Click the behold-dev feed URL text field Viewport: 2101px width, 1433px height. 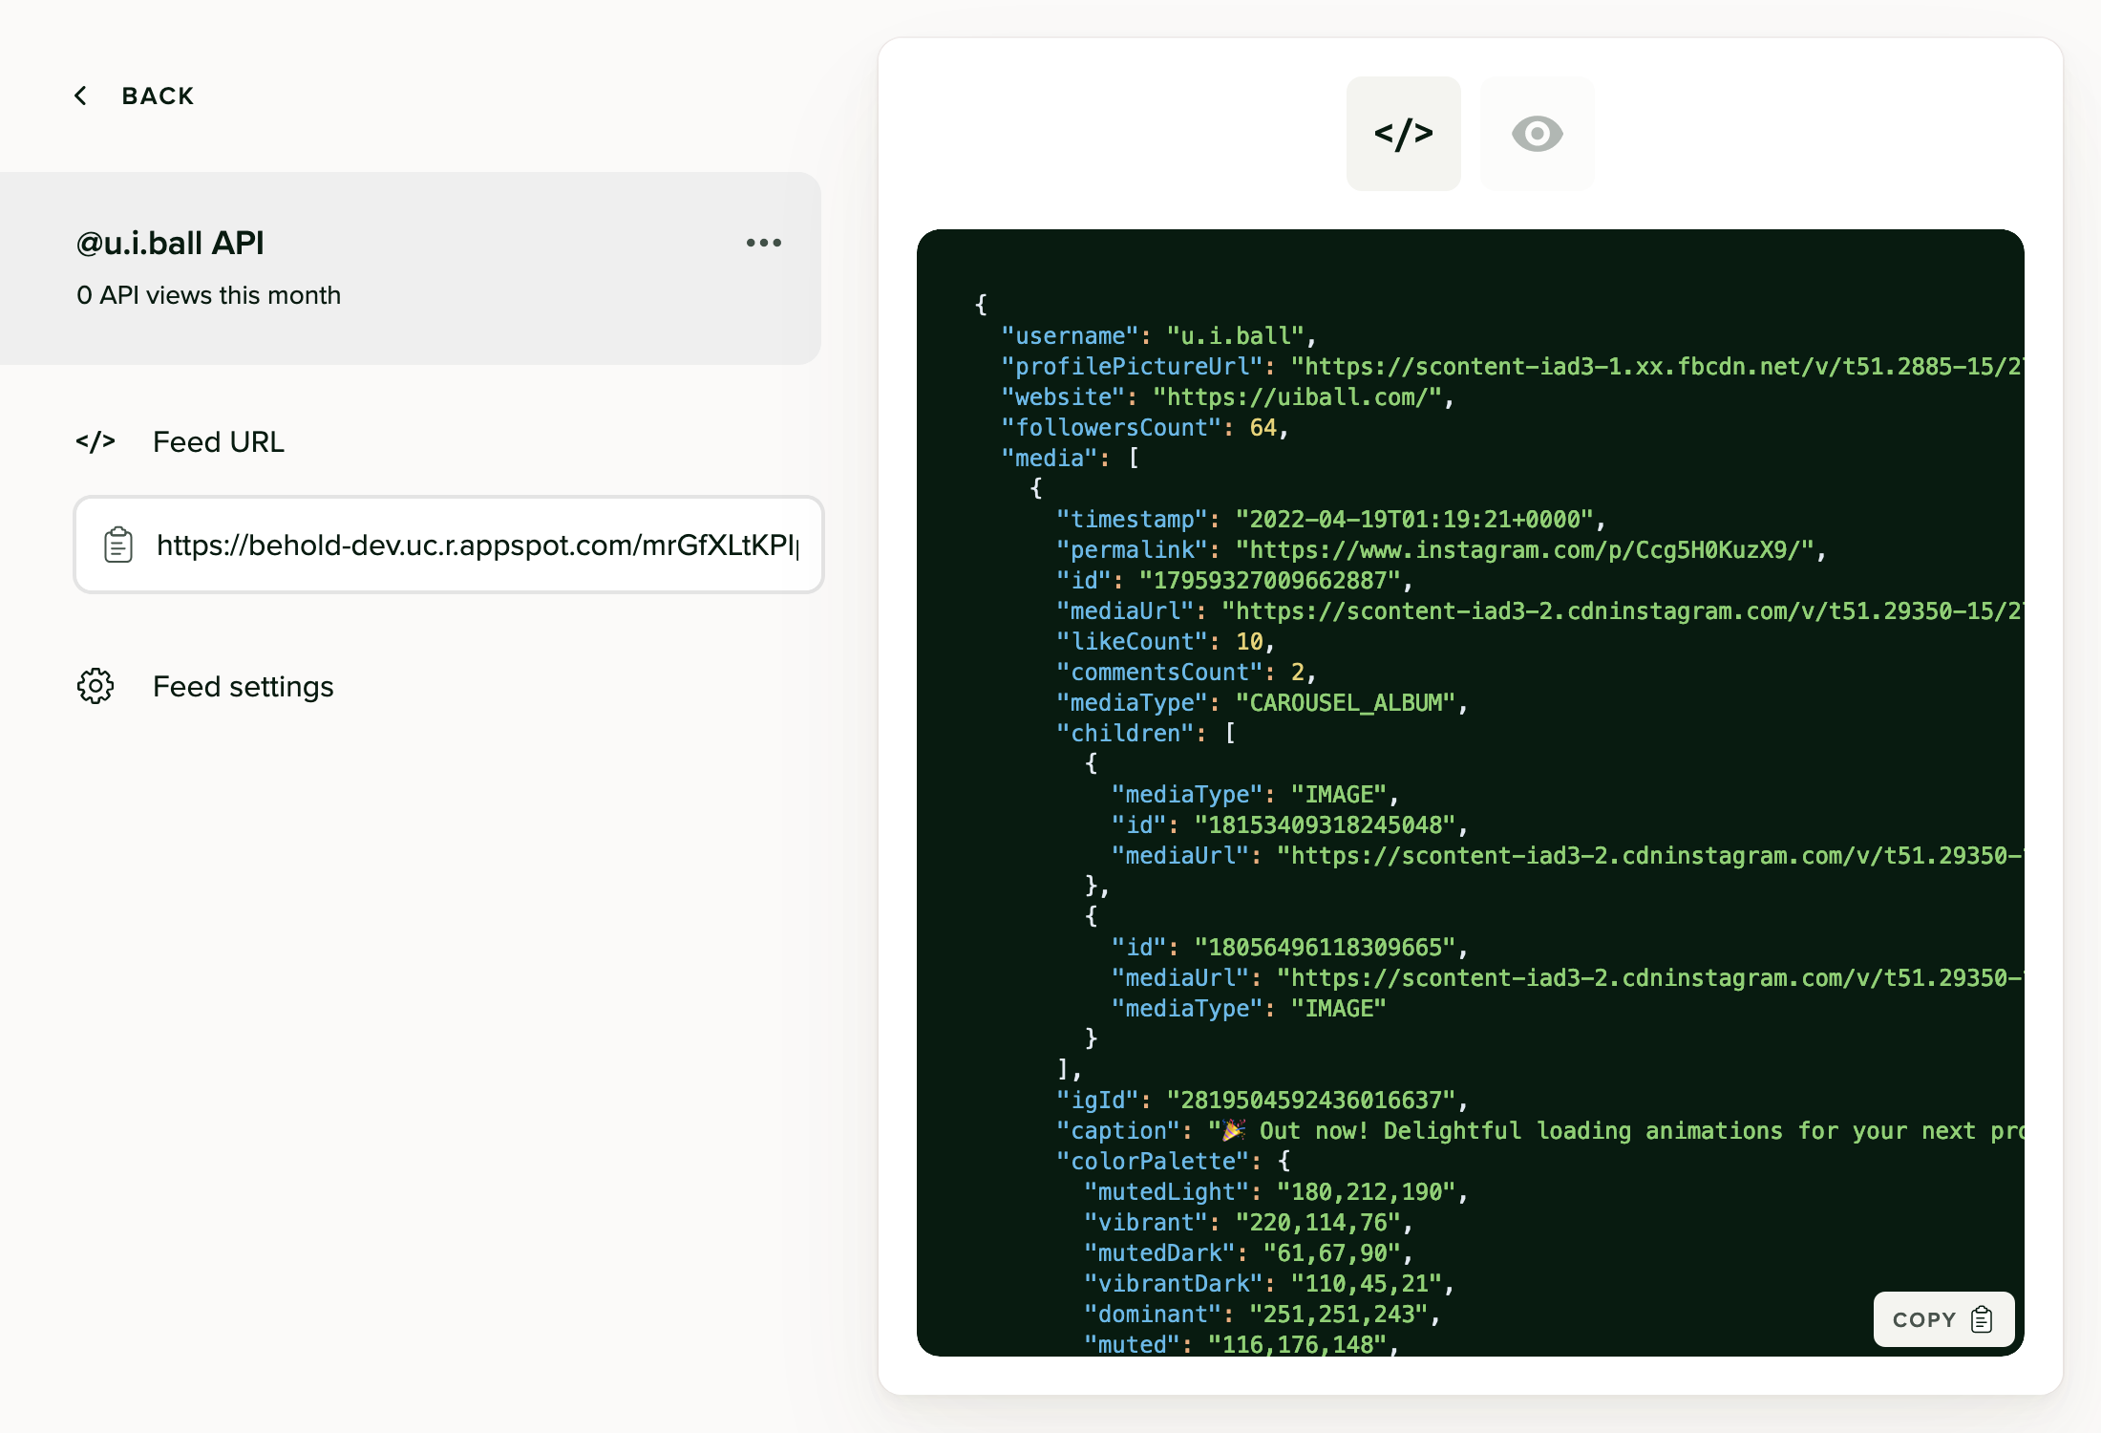pyautogui.click(x=477, y=545)
